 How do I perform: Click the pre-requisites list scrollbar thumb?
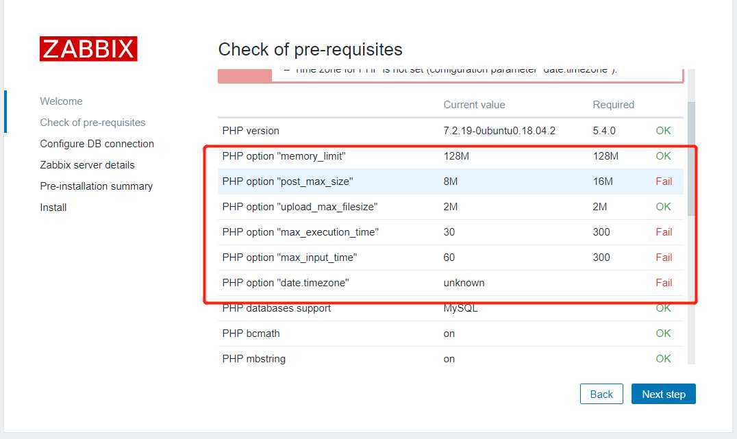pos(691,159)
